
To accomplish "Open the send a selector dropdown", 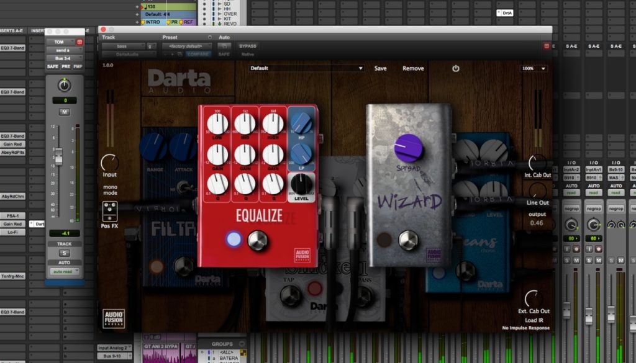I will pyautogui.click(x=65, y=50).
